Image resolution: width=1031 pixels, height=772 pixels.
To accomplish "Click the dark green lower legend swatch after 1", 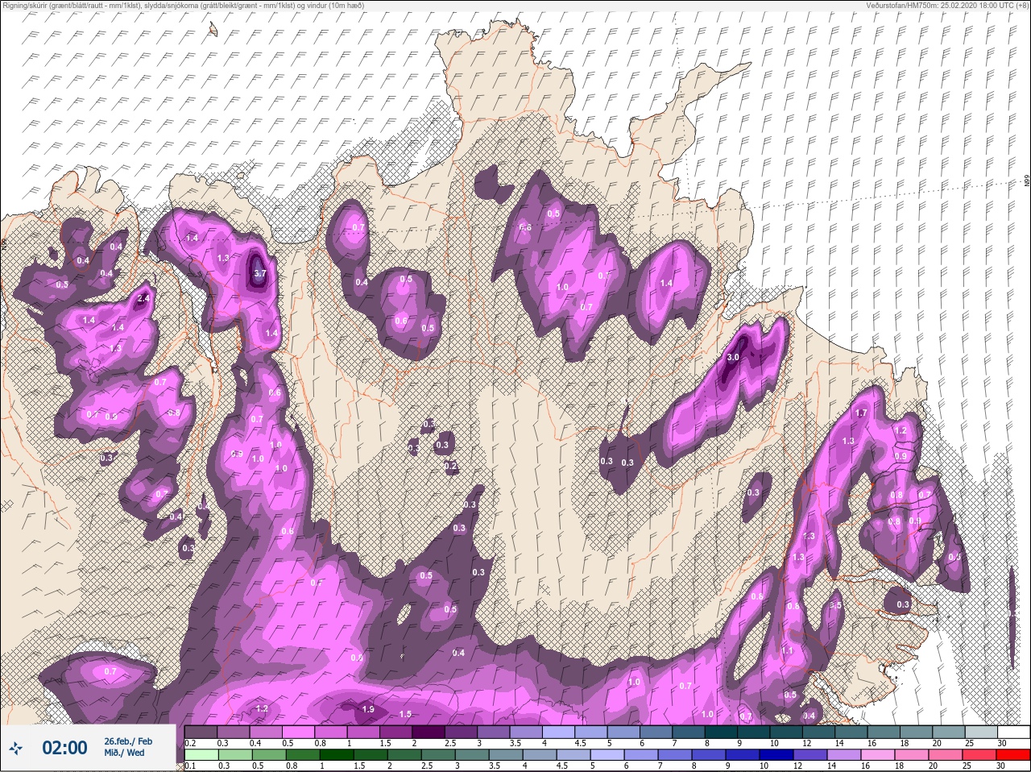I will 337,754.
